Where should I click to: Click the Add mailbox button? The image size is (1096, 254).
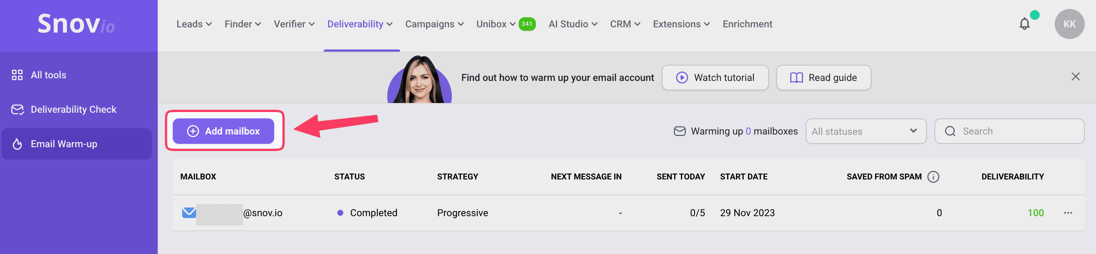coord(223,131)
